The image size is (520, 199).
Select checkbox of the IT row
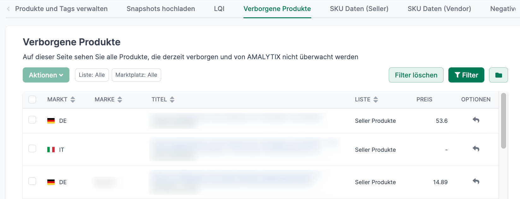[32, 148]
